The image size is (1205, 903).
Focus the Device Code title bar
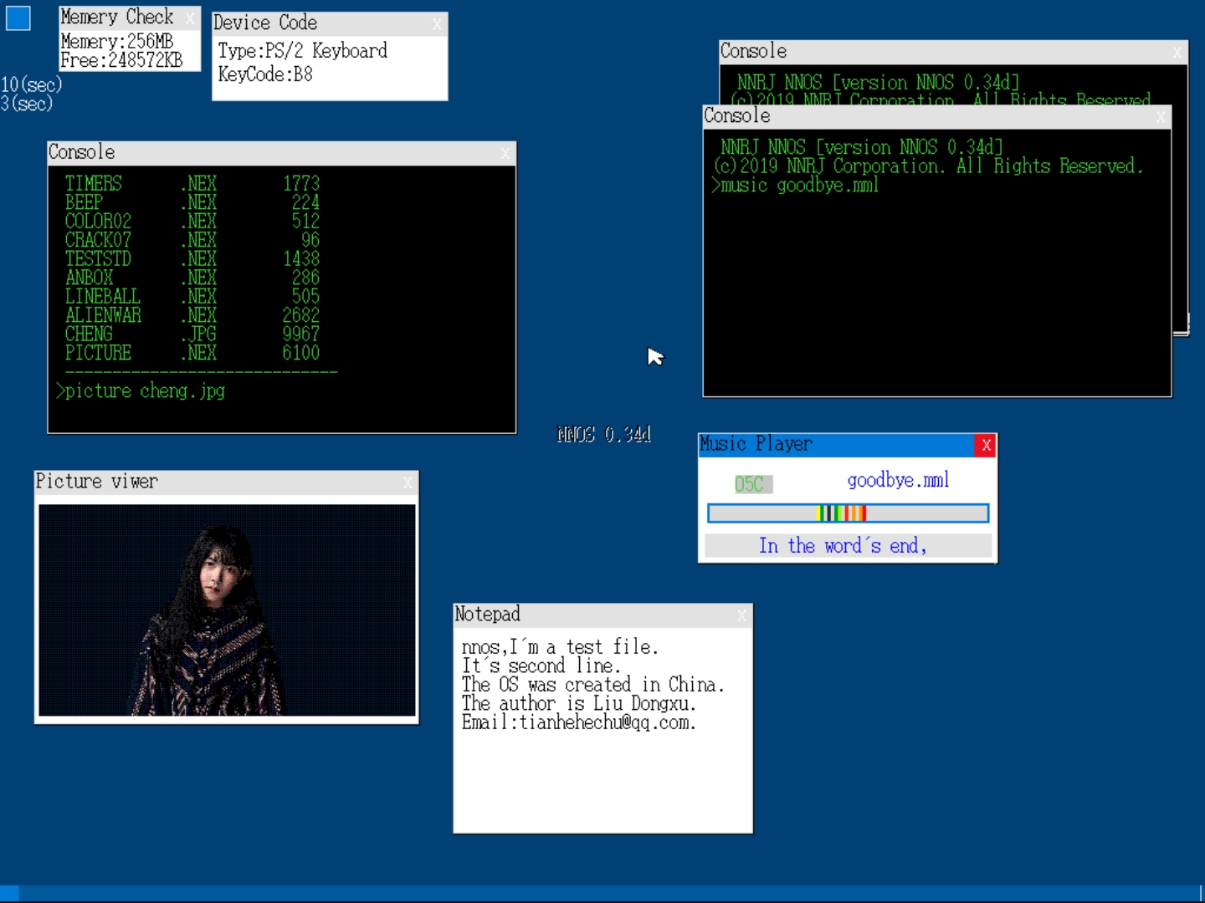[322, 23]
